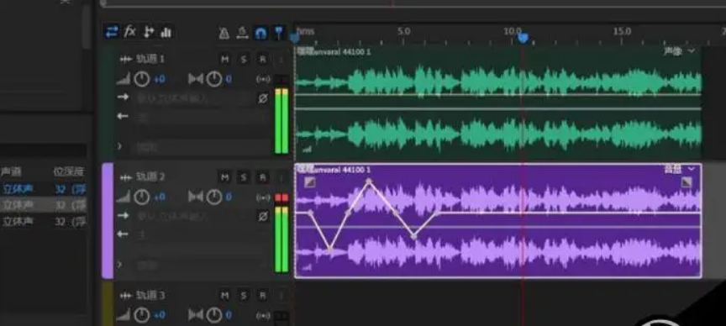Click the 轨道 1 volume knob

tap(142, 79)
